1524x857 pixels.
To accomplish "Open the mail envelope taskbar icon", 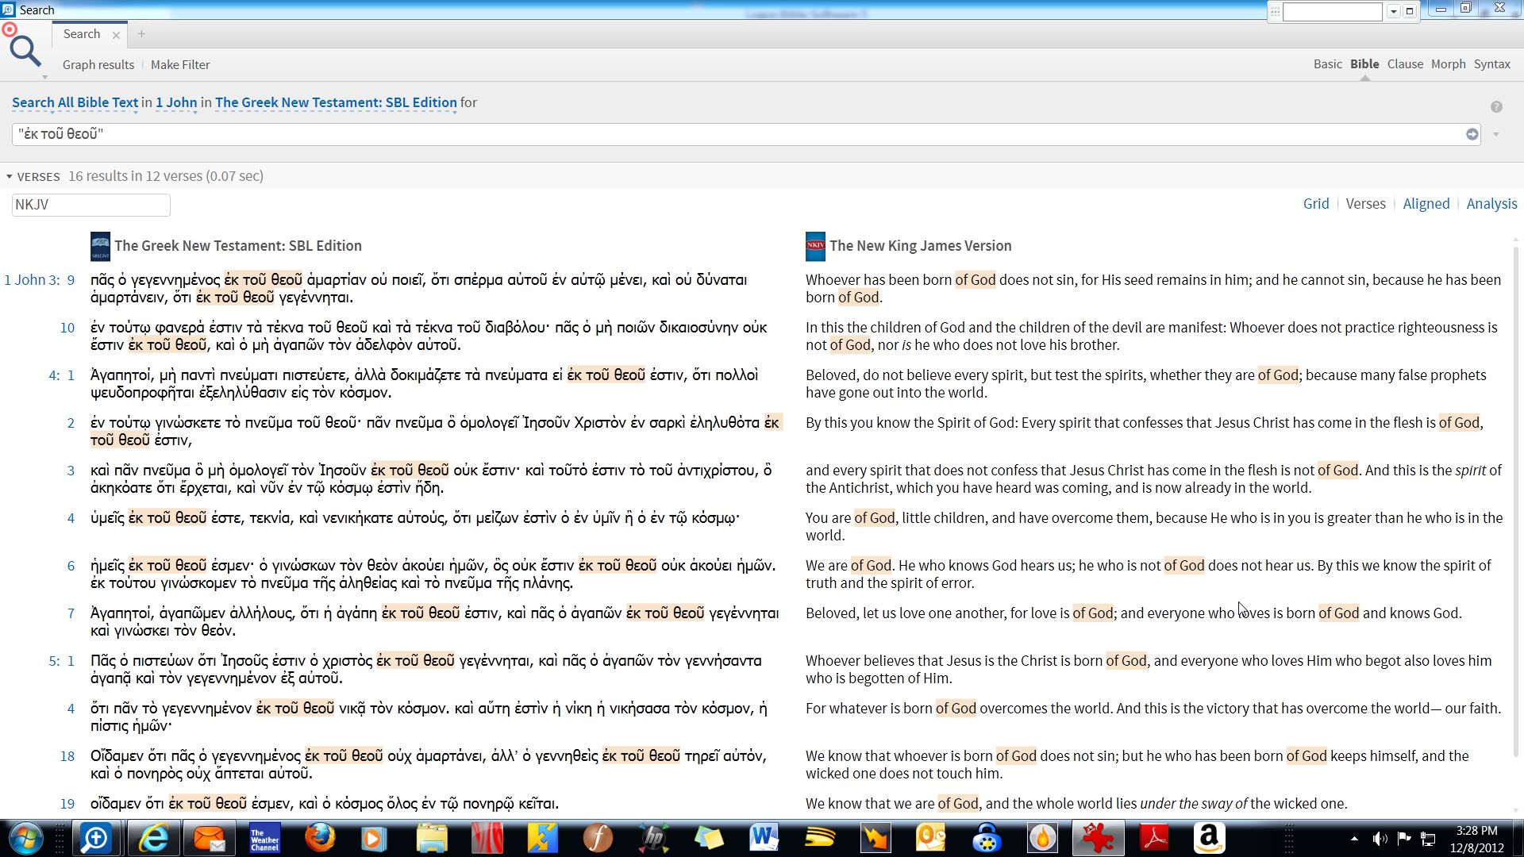I will (210, 838).
